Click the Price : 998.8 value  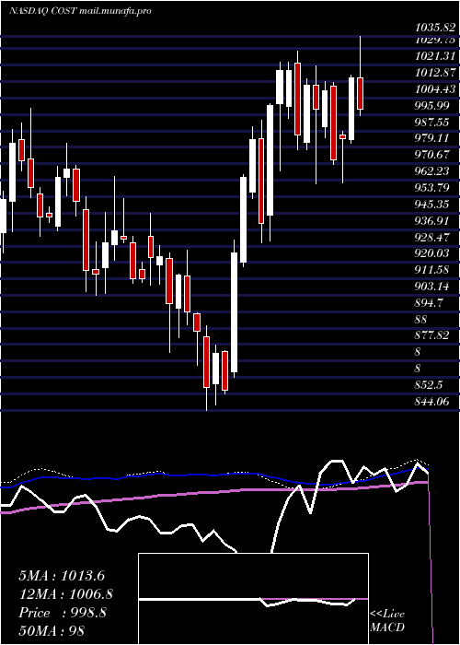click(63, 613)
